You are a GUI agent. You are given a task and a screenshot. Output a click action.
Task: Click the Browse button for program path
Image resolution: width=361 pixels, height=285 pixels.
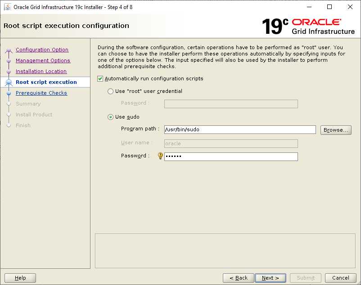click(336, 130)
